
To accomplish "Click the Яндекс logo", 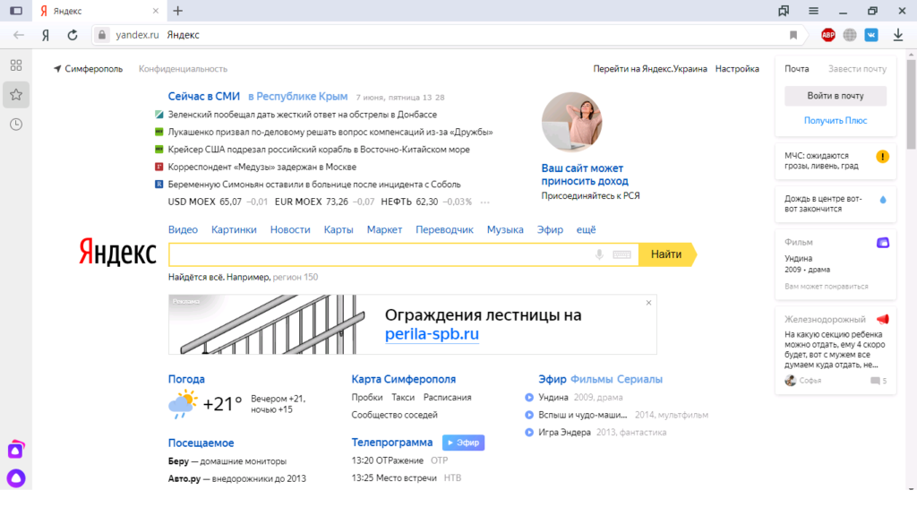I will [x=117, y=252].
